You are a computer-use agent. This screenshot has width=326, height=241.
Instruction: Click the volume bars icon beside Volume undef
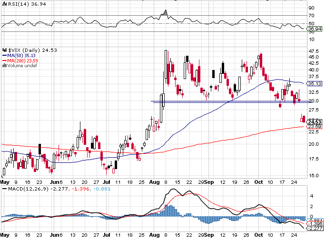point(4,66)
